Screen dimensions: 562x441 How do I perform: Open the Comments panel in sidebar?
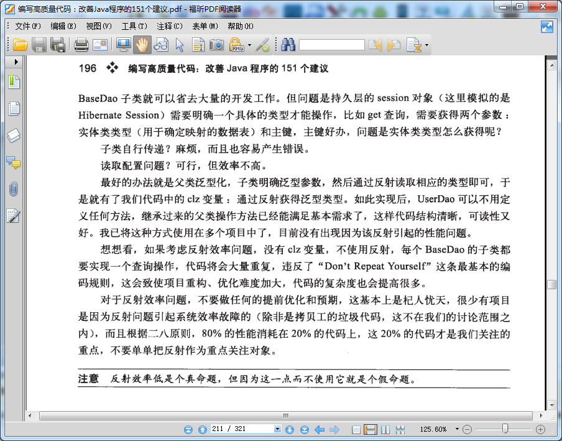(x=14, y=162)
